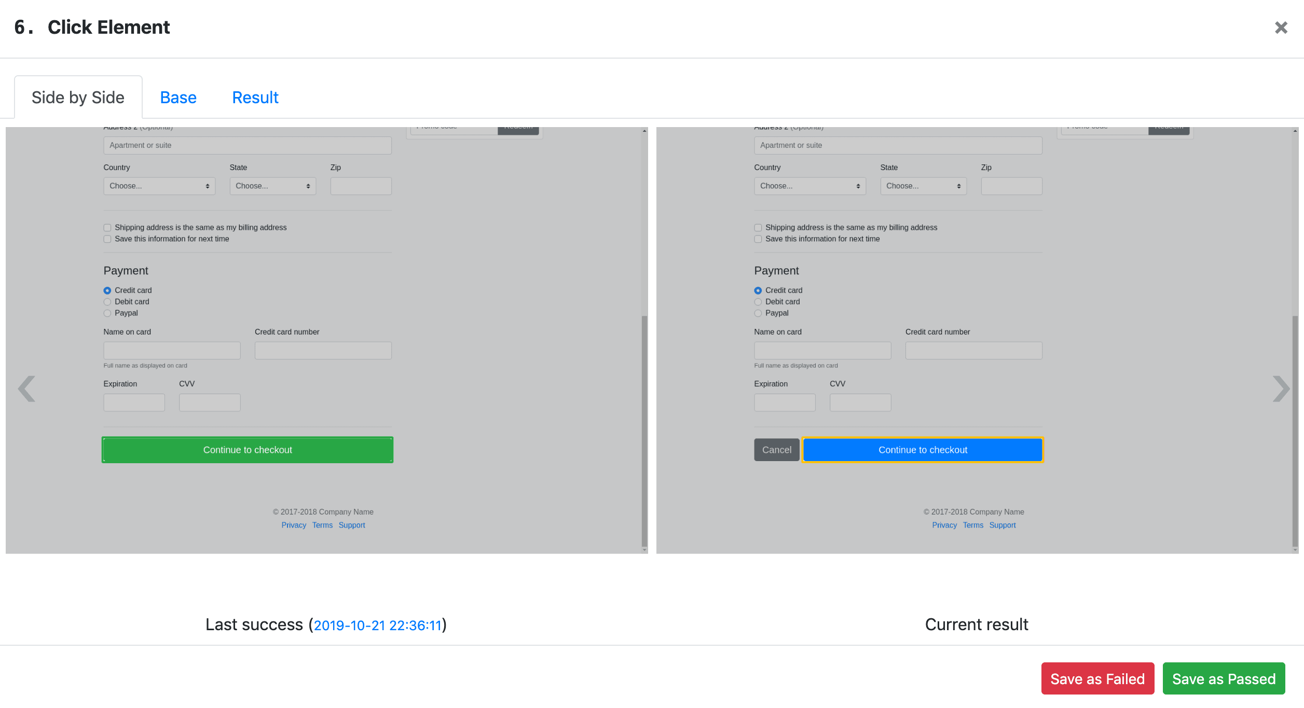Open the Country dropdown in left screenshot
1304x708 pixels.
pyautogui.click(x=159, y=186)
